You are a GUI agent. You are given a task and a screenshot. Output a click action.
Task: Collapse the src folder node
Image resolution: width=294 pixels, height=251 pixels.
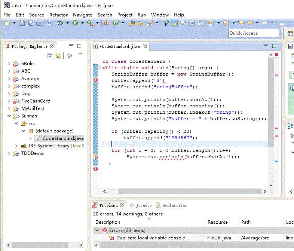(x=16, y=123)
